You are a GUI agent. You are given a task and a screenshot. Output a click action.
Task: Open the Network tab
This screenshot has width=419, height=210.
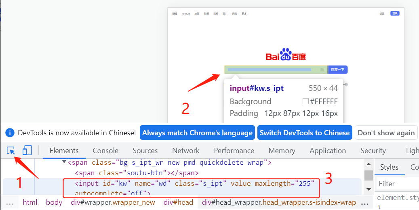pos(186,151)
